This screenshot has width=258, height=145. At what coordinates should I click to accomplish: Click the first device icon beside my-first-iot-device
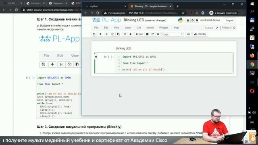click(188, 21)
